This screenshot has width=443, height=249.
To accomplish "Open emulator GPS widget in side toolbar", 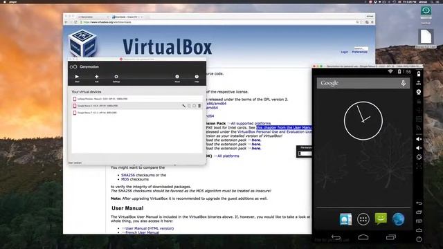I will pos(419,83).
